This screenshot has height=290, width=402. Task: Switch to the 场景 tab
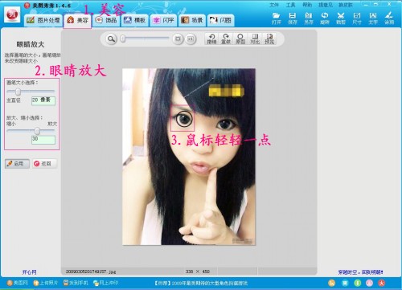point(192,20)
